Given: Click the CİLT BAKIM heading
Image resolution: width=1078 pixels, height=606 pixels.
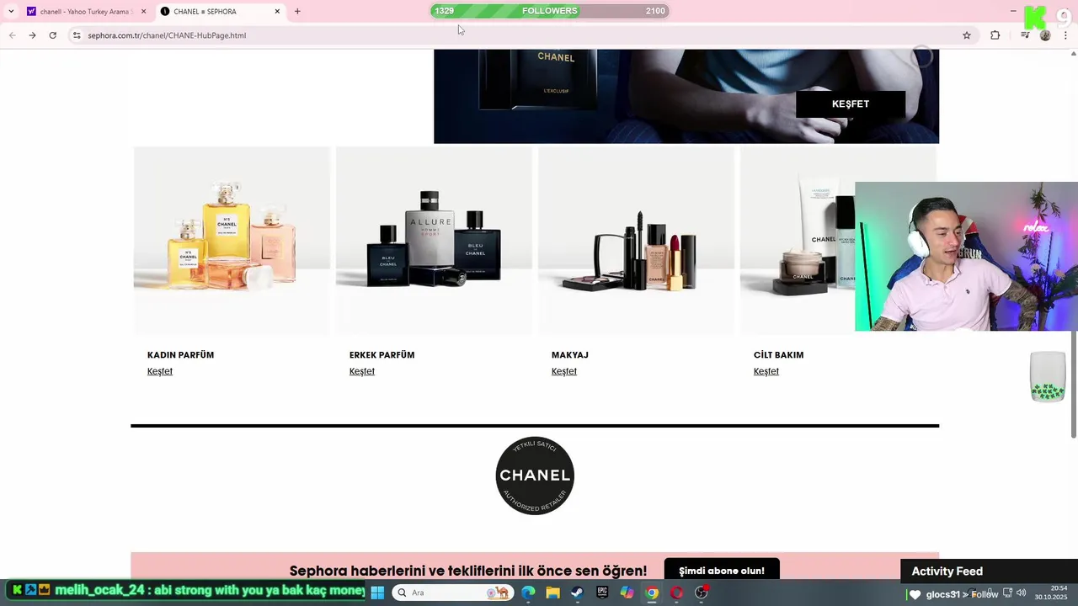Looking at the screenshot, I should [x=778, y=355].
